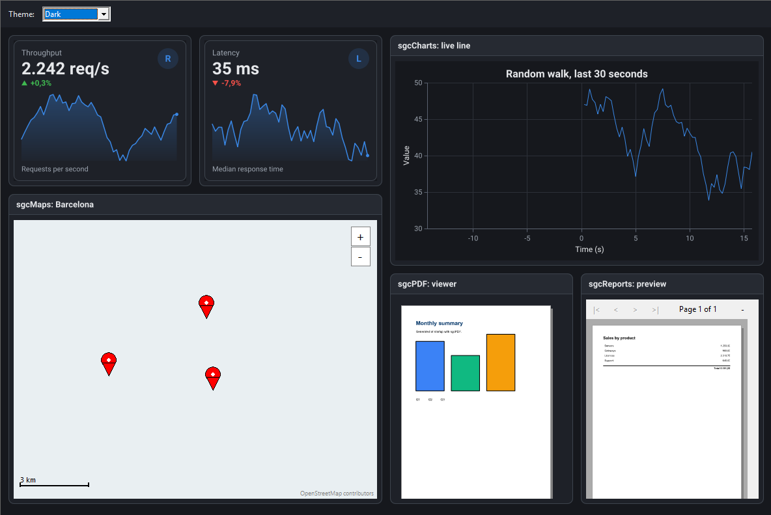
Task: Click the "Sales by product" report heading
Action: tap(619, 338)
